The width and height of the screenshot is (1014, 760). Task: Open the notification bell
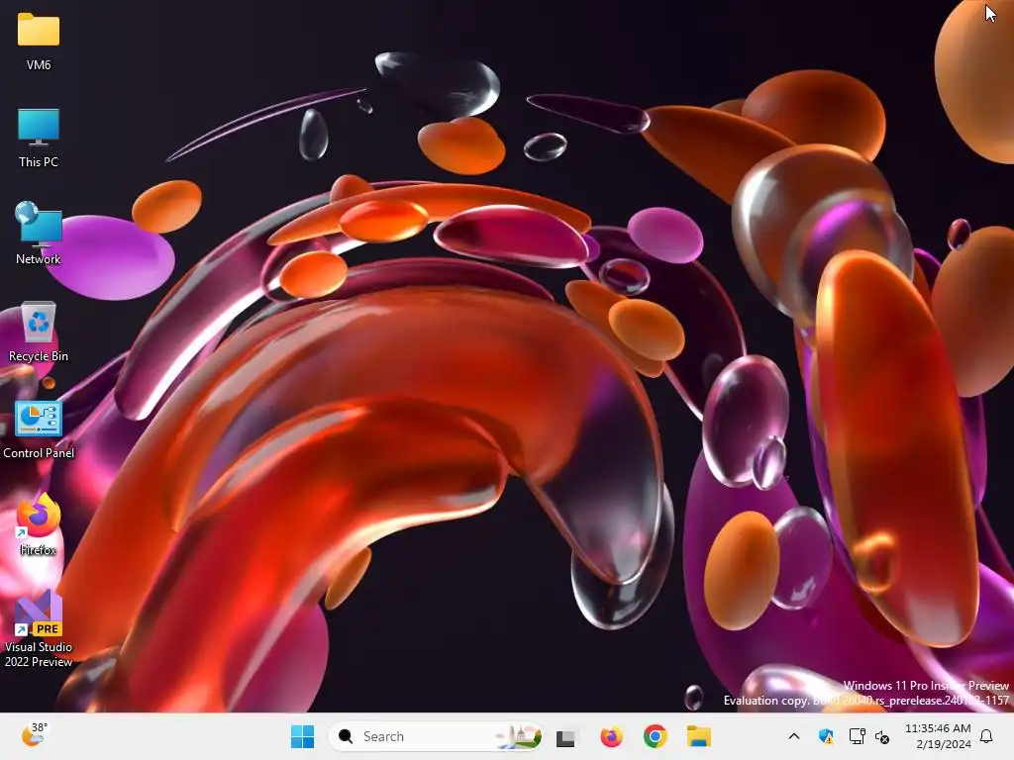987,736
